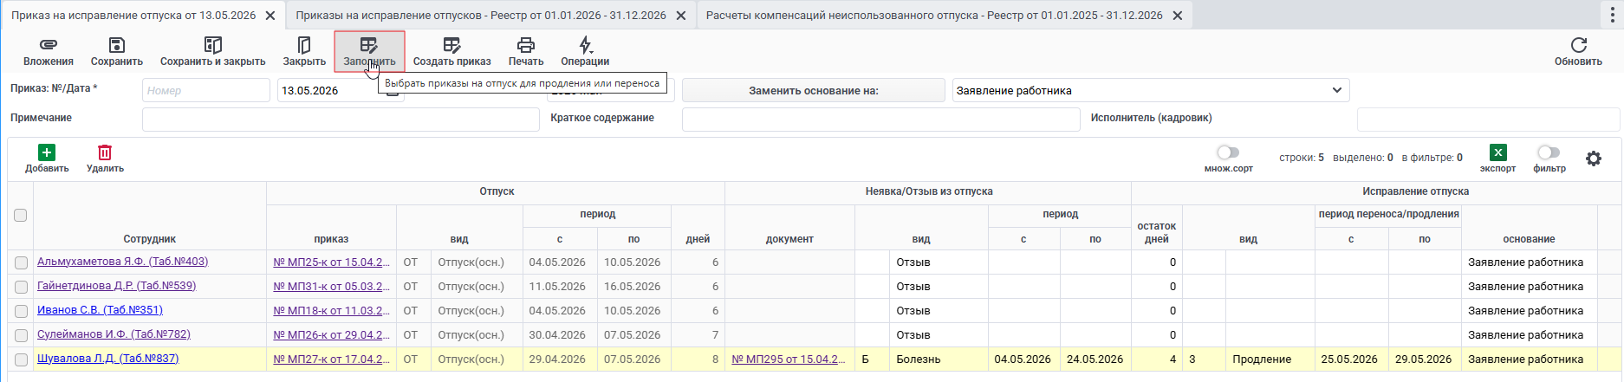Open document link № МП295 от 15.04.2
The height and width of the screenshot is (382, 1624).
(x=789, y=359)
